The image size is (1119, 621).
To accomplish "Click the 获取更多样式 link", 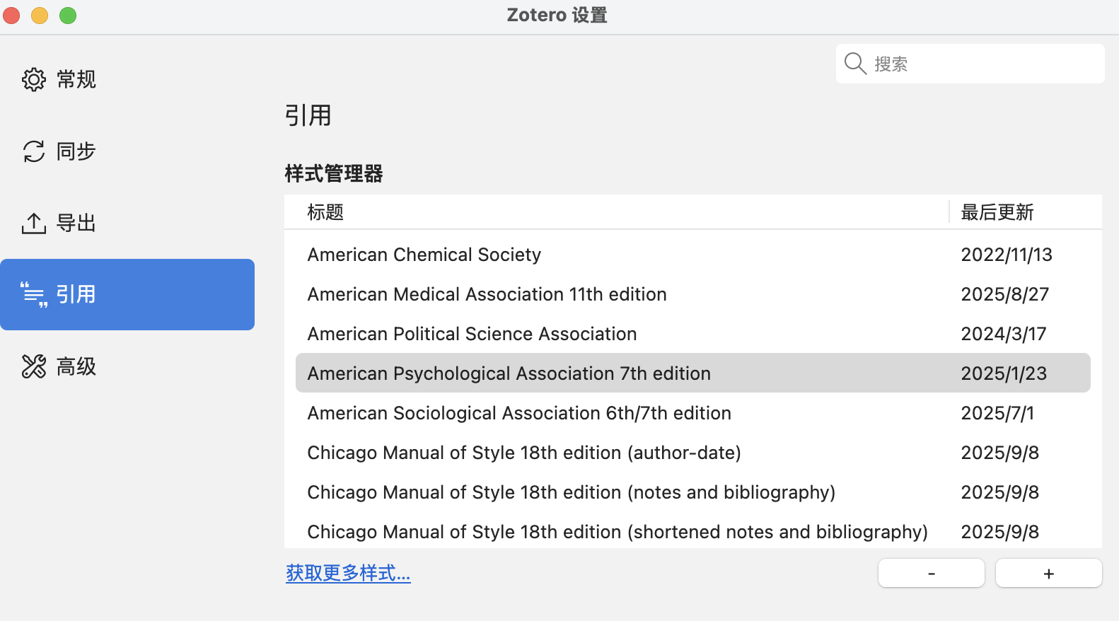I will (x=348, y=573).
